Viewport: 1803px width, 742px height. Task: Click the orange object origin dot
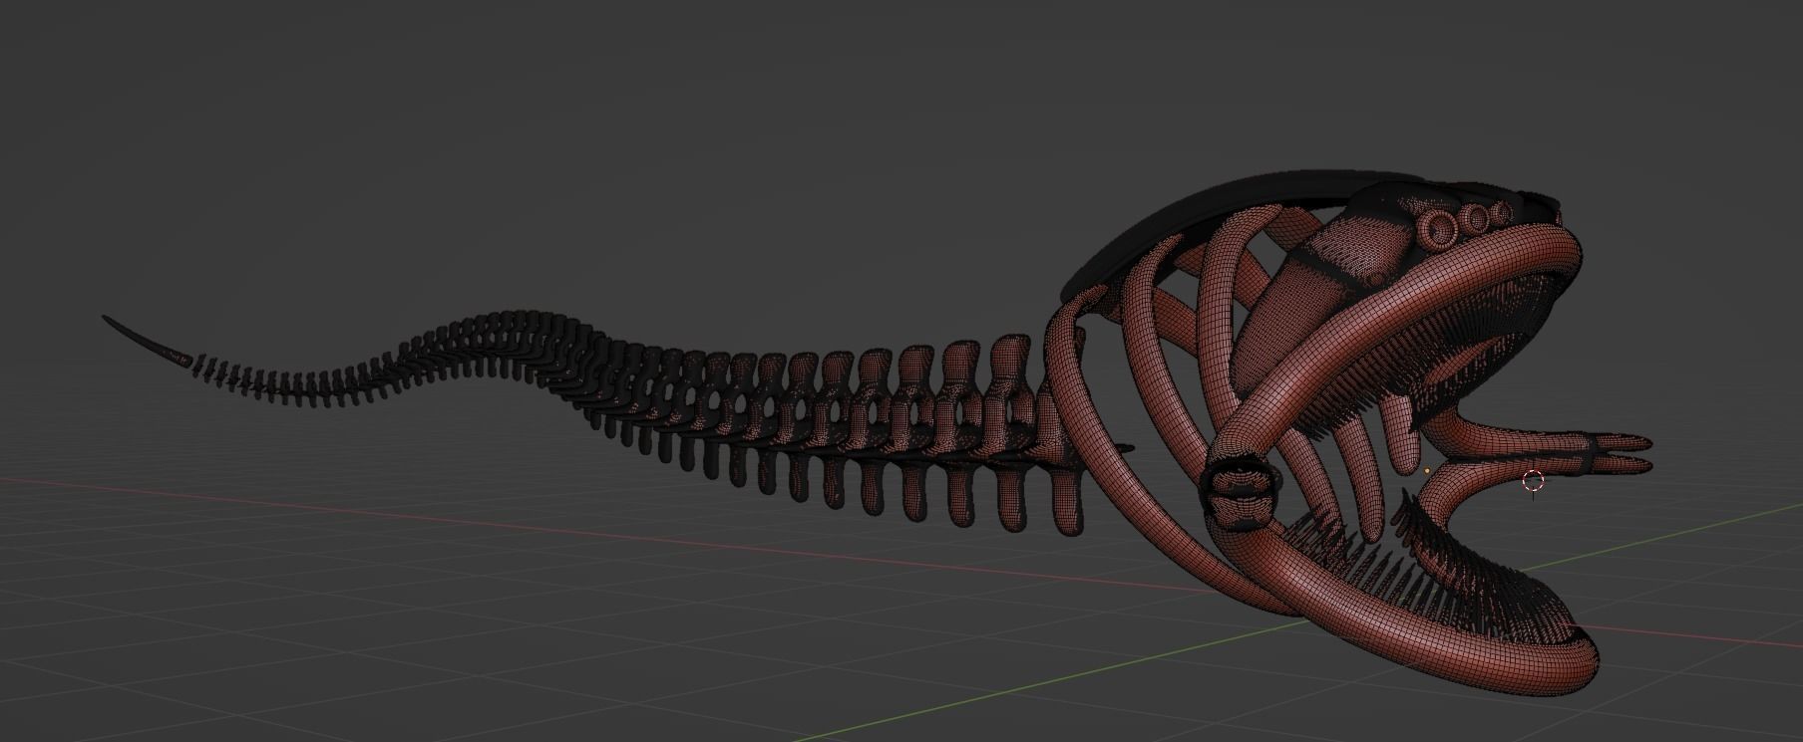pos(1429,470)
